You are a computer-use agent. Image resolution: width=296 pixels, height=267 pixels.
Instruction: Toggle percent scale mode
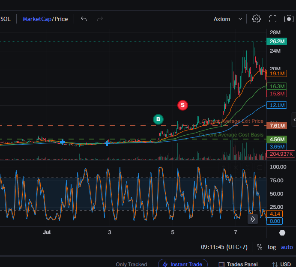[260, 247]
